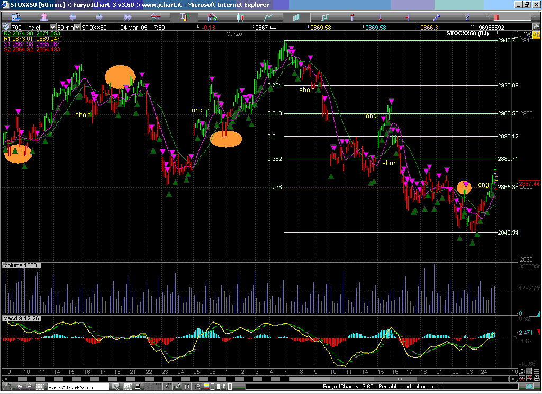Viewport: 542px width, 394px height.
Task: Click the double fast-forward arrow icon
Action: [x=127, y=17]
